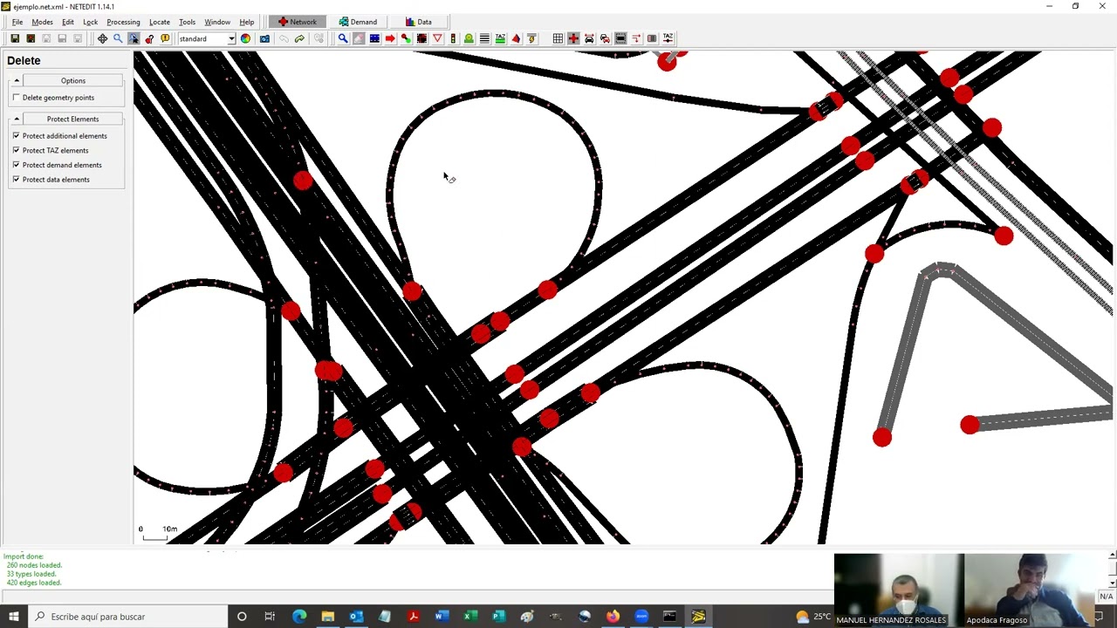Toggle the grid display icon
The width and height of the screenshot is (1117, 628).
558,38
